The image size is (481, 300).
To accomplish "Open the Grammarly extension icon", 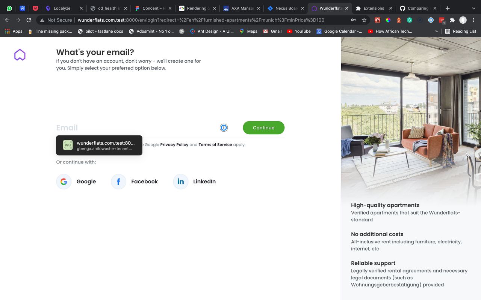I will tap(410, 20).
